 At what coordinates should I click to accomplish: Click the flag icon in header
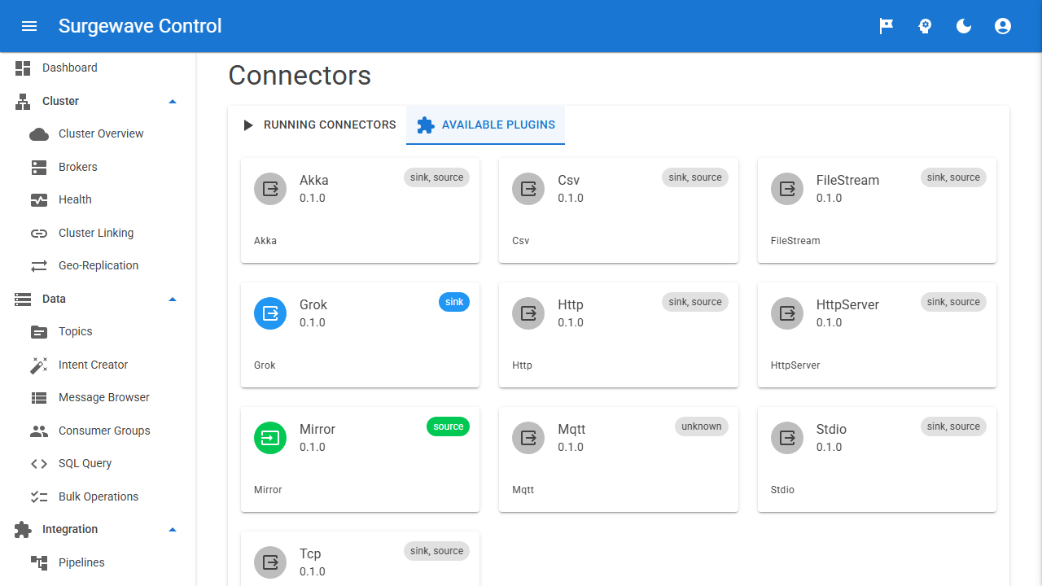coord(886,26)
